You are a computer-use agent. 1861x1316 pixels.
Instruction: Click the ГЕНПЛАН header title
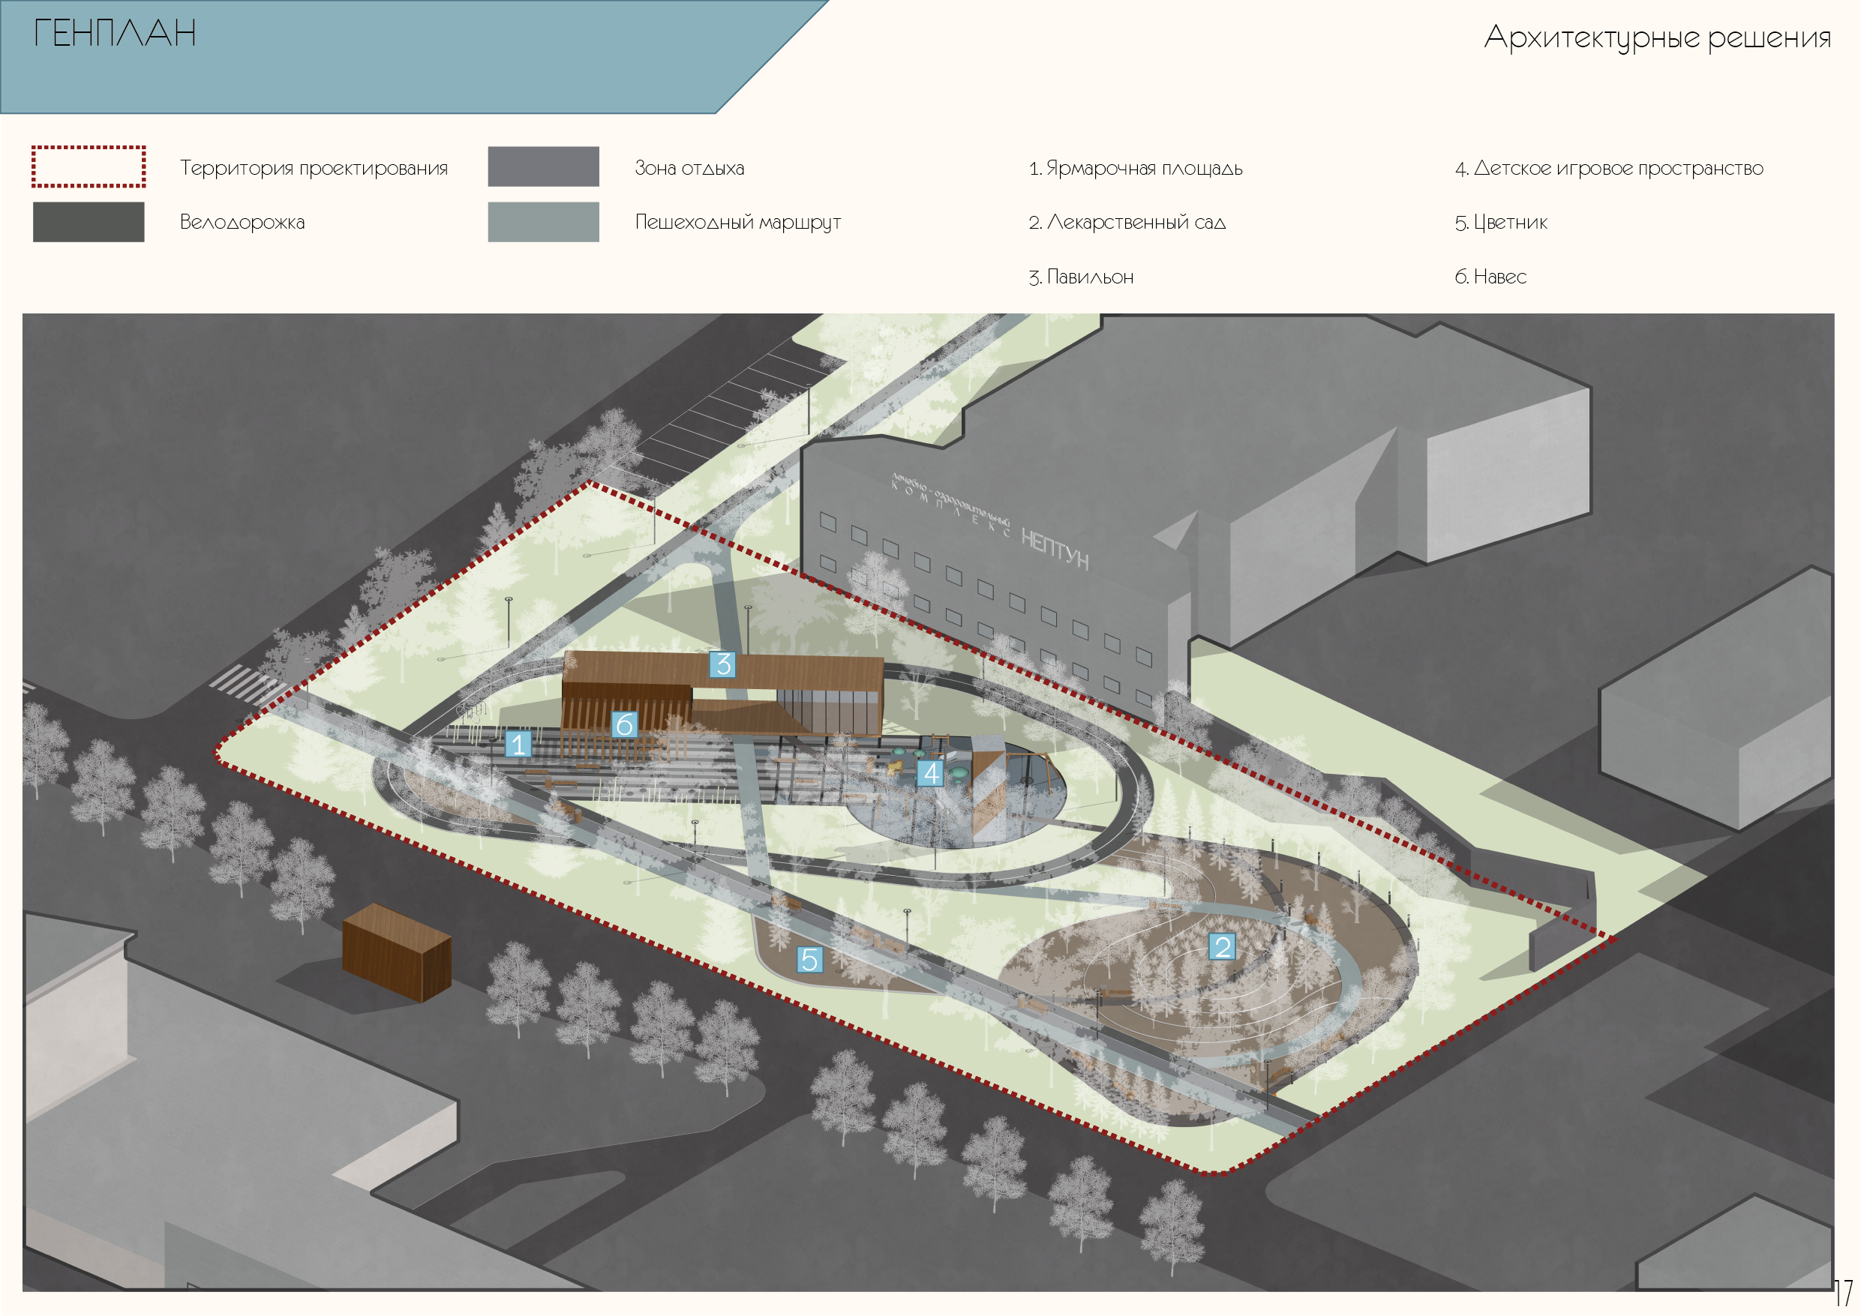[115, 34]
